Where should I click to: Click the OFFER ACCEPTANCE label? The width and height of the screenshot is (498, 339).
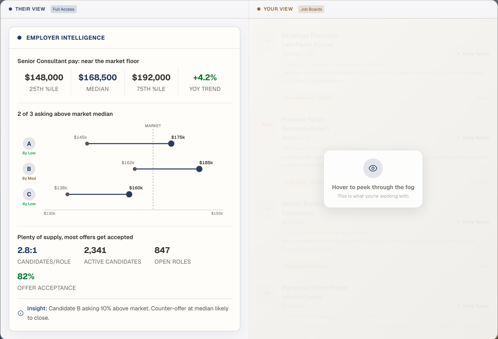(46, 288)
